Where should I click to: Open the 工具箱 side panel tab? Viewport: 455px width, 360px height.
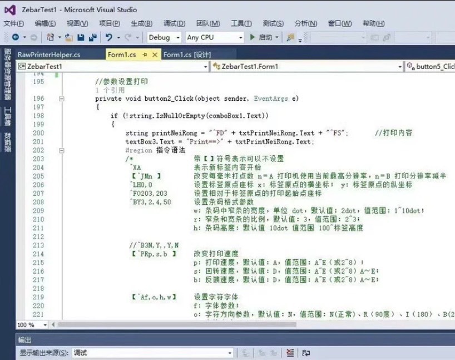(x=7, y=116)
